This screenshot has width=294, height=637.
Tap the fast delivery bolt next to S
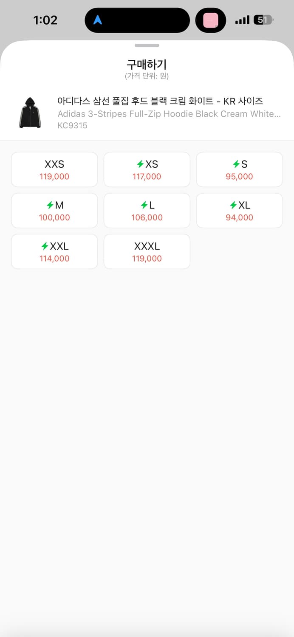click(x=236, y=164)
